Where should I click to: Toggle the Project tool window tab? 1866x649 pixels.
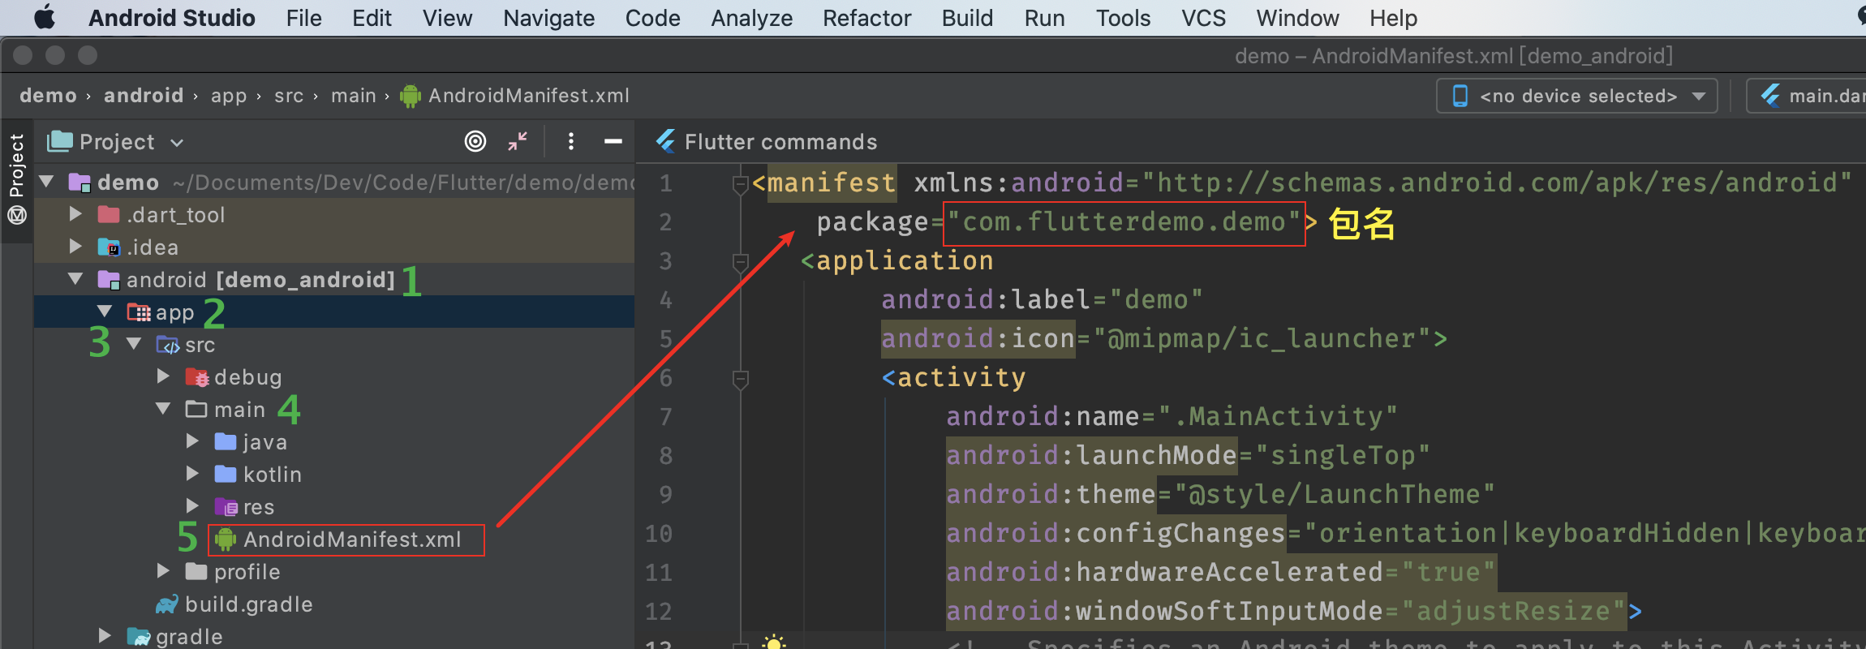16,165
